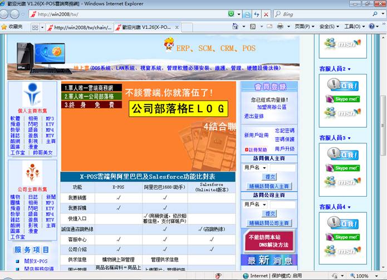Click the 收藏夾 favorites star icon

coord(4,27)
